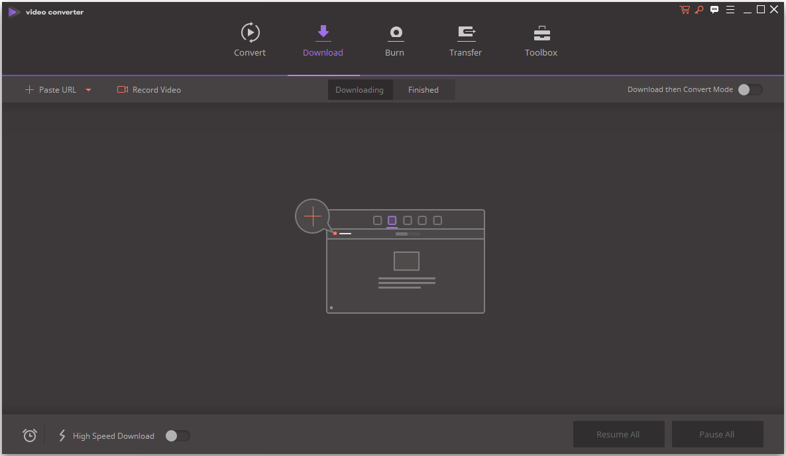Viewport: 786px width, 456px height.
Task: Click the shopping cart icon
Action: click(x=684, y=9)
